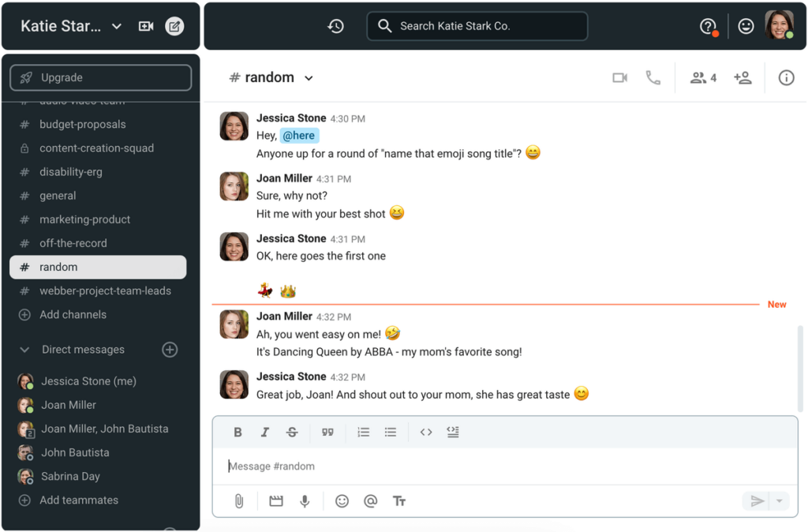This screenshot has height=532, width=808.
Task: Toggle strikethrough formatting in the composer
Action: [292, 432]
